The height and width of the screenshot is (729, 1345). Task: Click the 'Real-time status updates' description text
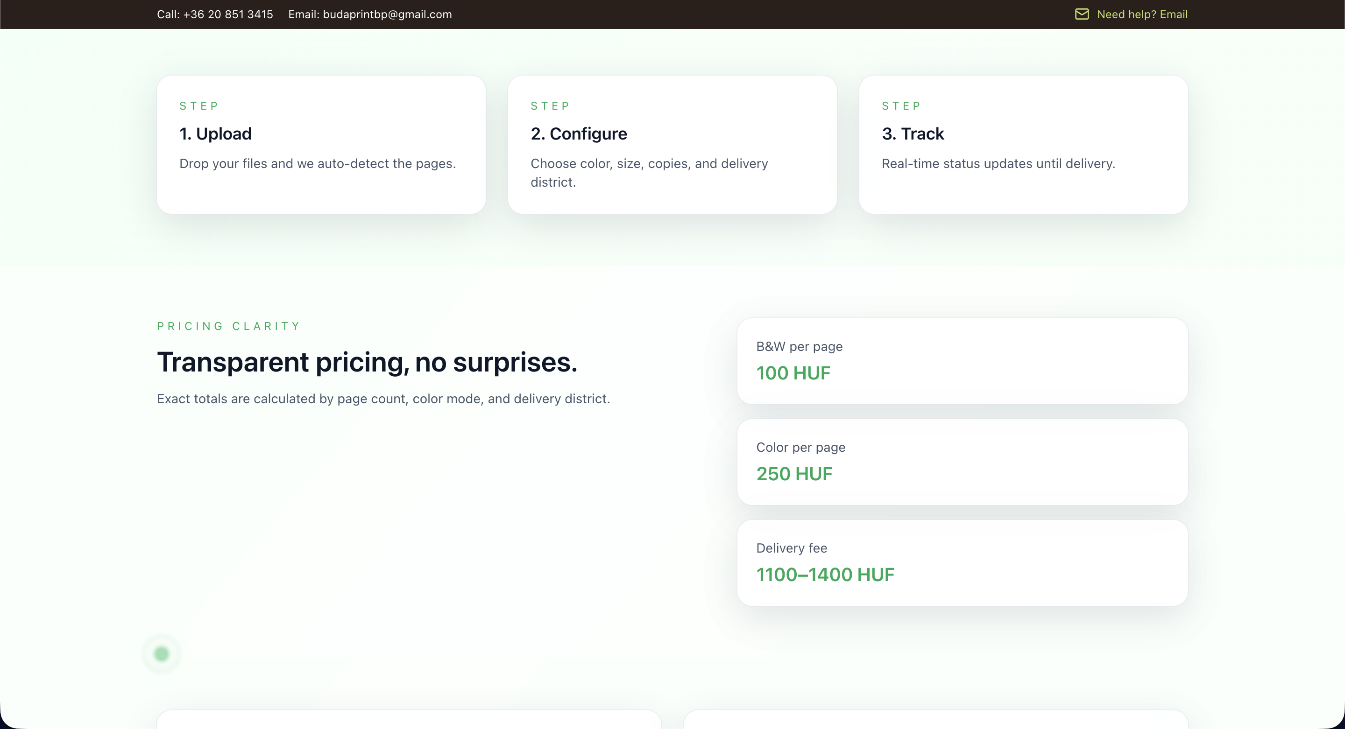(x=998, y=163)
